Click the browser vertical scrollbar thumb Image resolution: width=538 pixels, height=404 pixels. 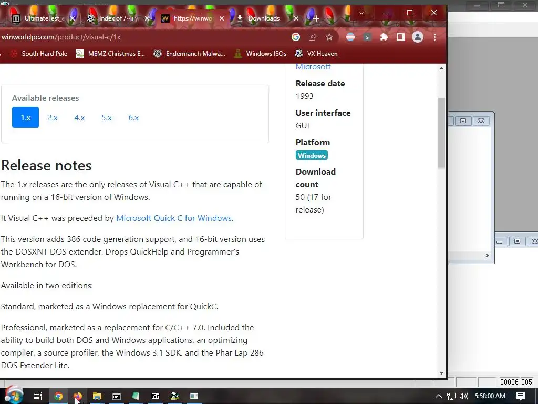click(x=441, y=133)
